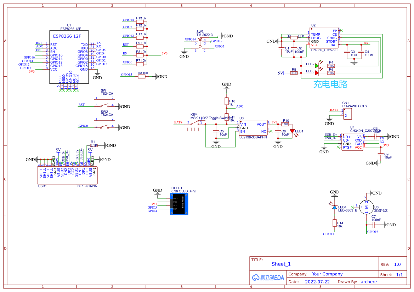Select the red LED3 symbol
414x292 pixels.
(317, 73)
